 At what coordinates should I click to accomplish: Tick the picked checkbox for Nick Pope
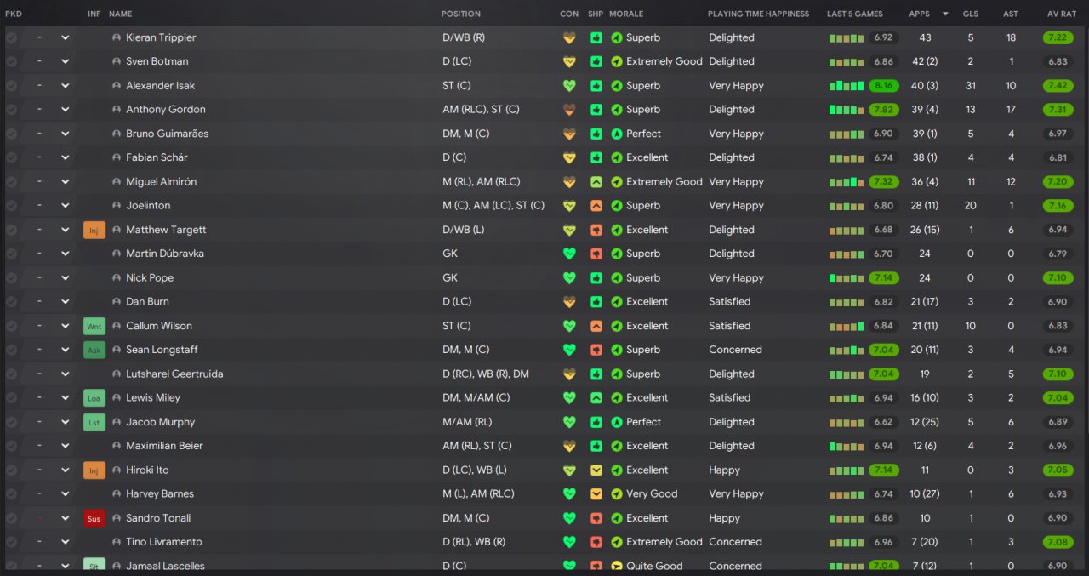(11, 278)
